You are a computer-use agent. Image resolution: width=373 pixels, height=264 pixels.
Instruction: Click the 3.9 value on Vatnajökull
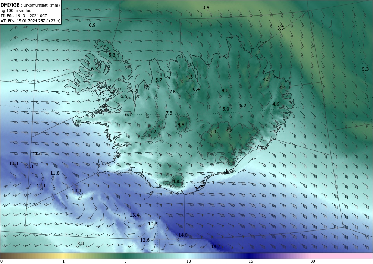pos(213,132)
